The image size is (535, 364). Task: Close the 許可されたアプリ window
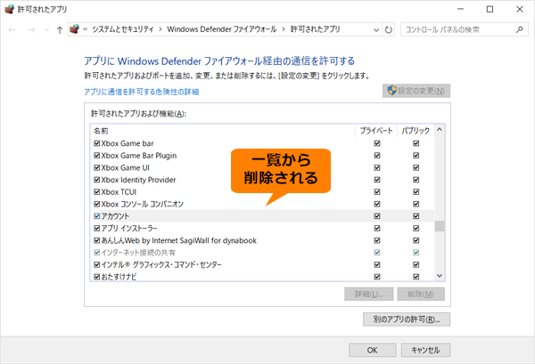point(520,9)
